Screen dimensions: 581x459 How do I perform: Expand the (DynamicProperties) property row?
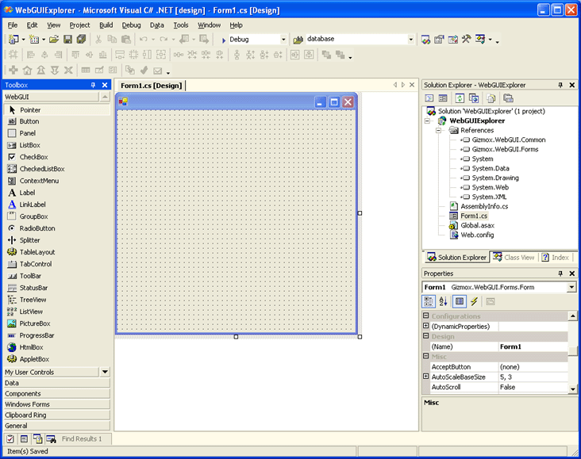click(425, 326)
